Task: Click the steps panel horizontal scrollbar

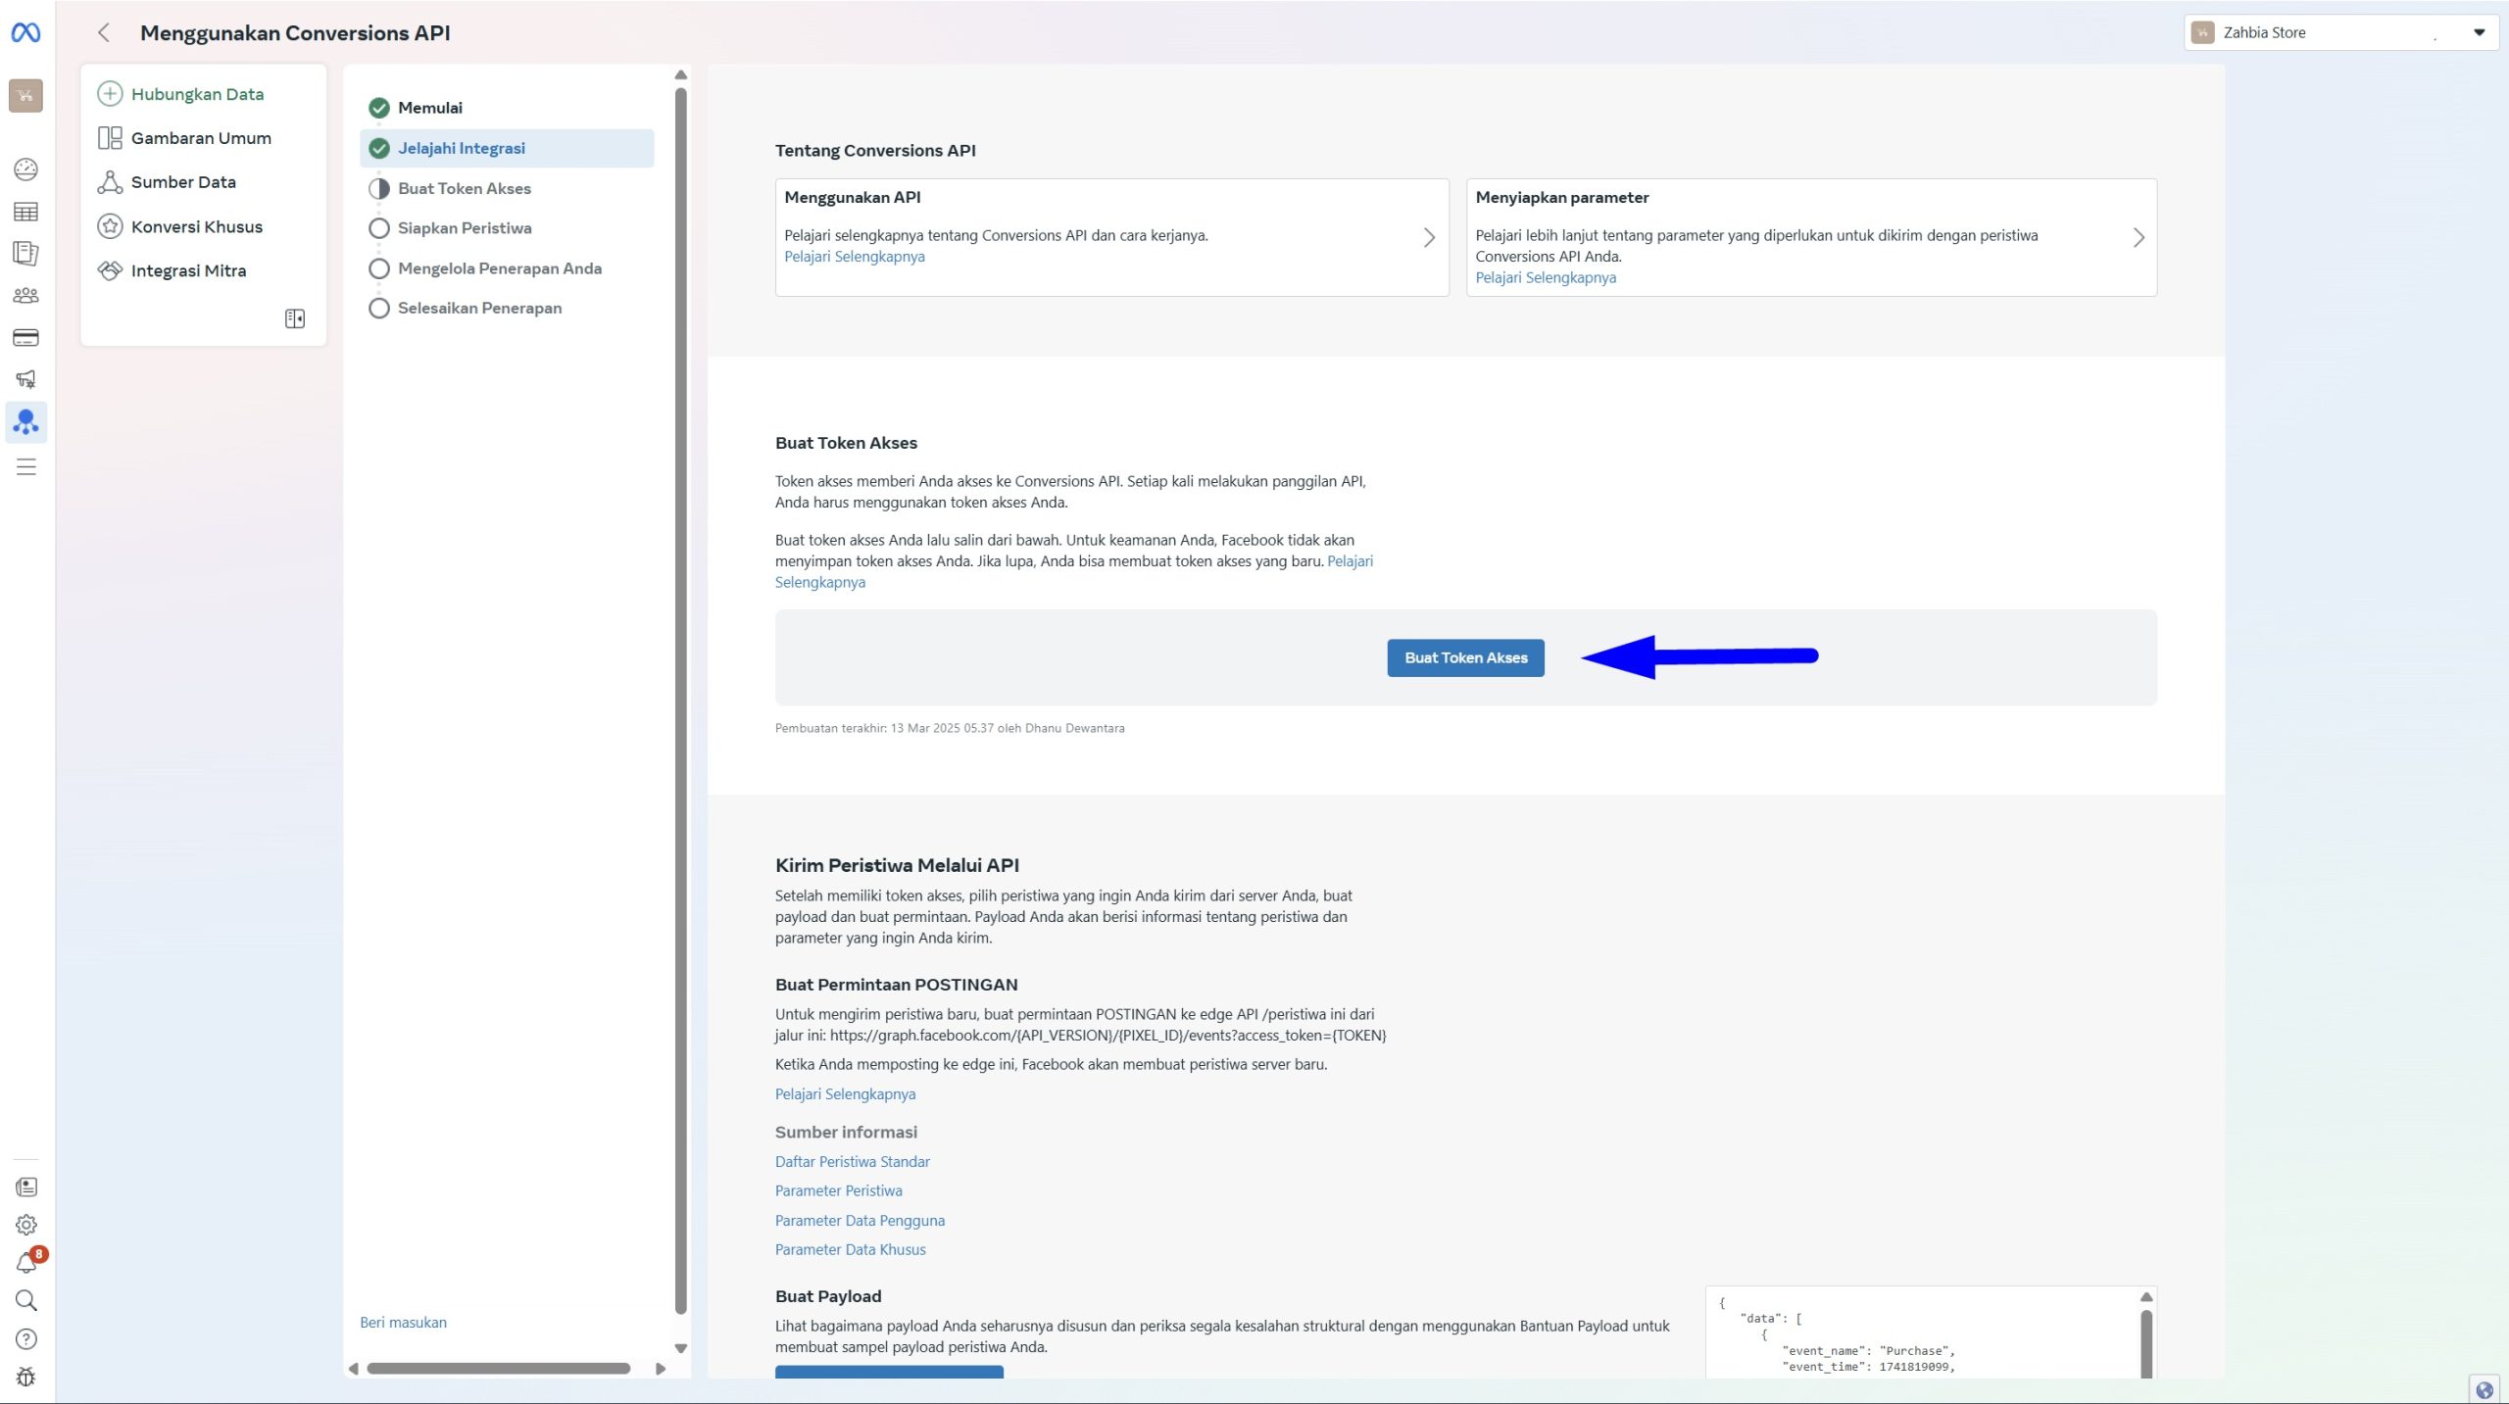Action: tap(498, 1368)
